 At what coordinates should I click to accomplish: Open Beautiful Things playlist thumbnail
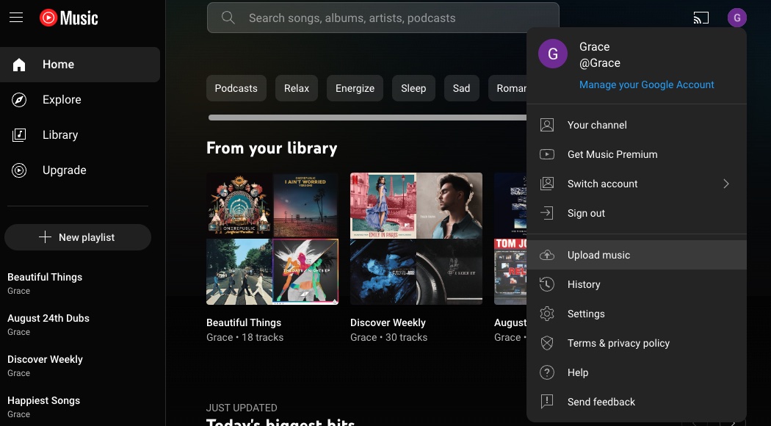pyautogui.click(x=272, y=239)
